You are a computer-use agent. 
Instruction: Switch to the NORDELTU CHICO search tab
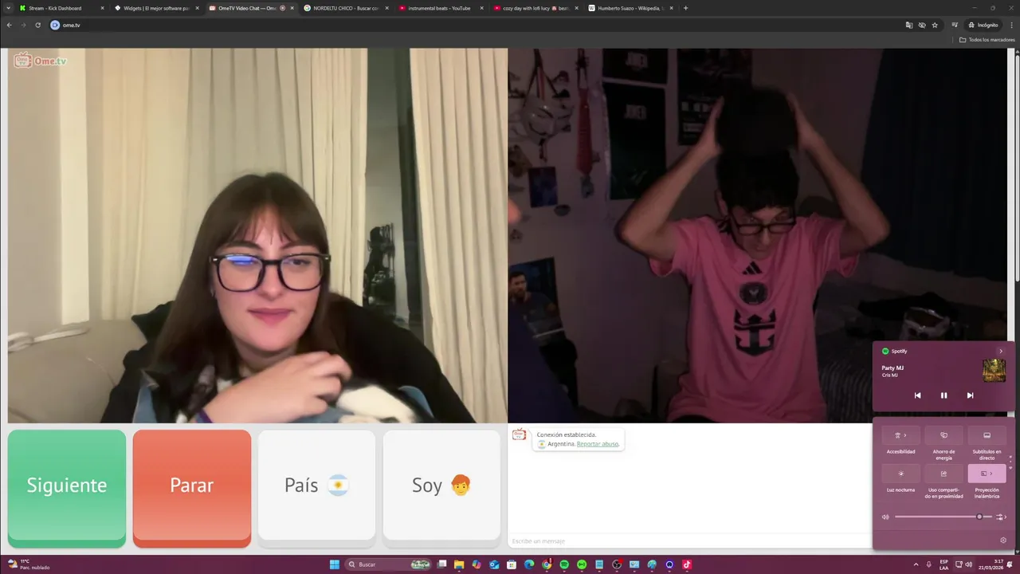(x=345, y=8)
